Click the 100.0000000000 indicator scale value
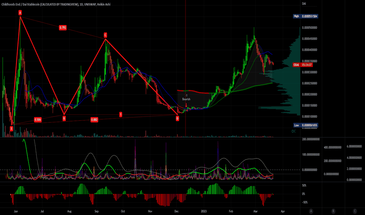365x215 pixels. [x=311, y=154]
